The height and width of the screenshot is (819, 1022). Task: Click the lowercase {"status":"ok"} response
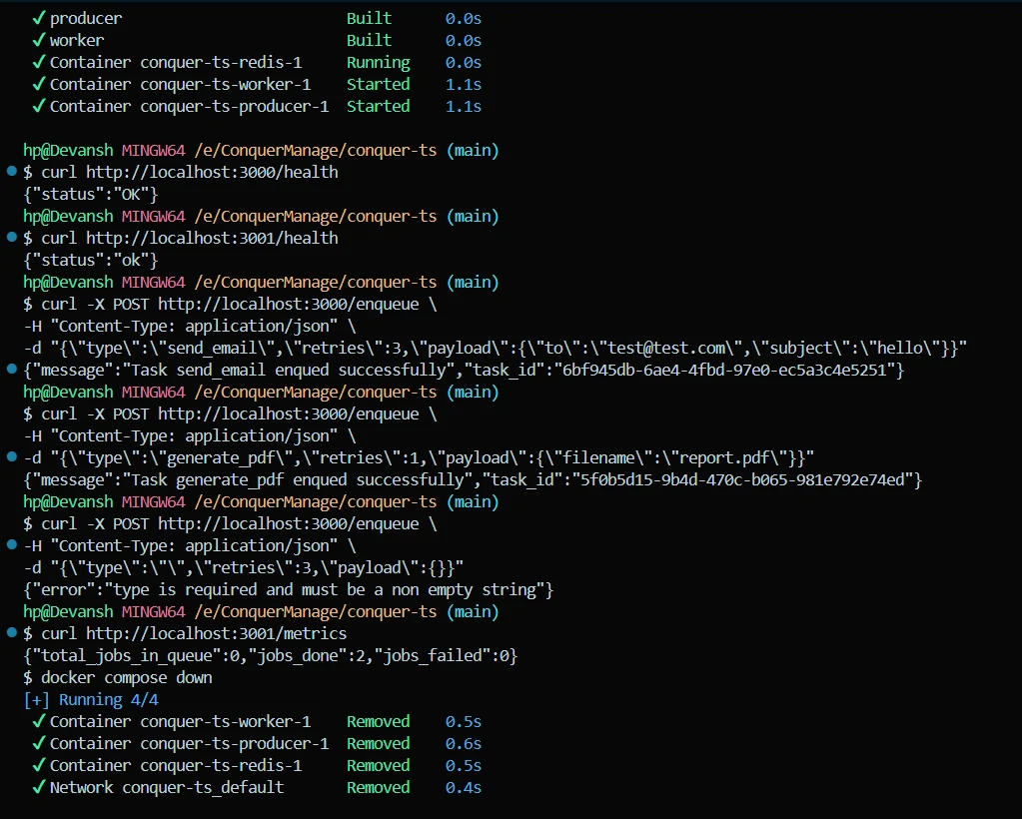coord(91,260)
